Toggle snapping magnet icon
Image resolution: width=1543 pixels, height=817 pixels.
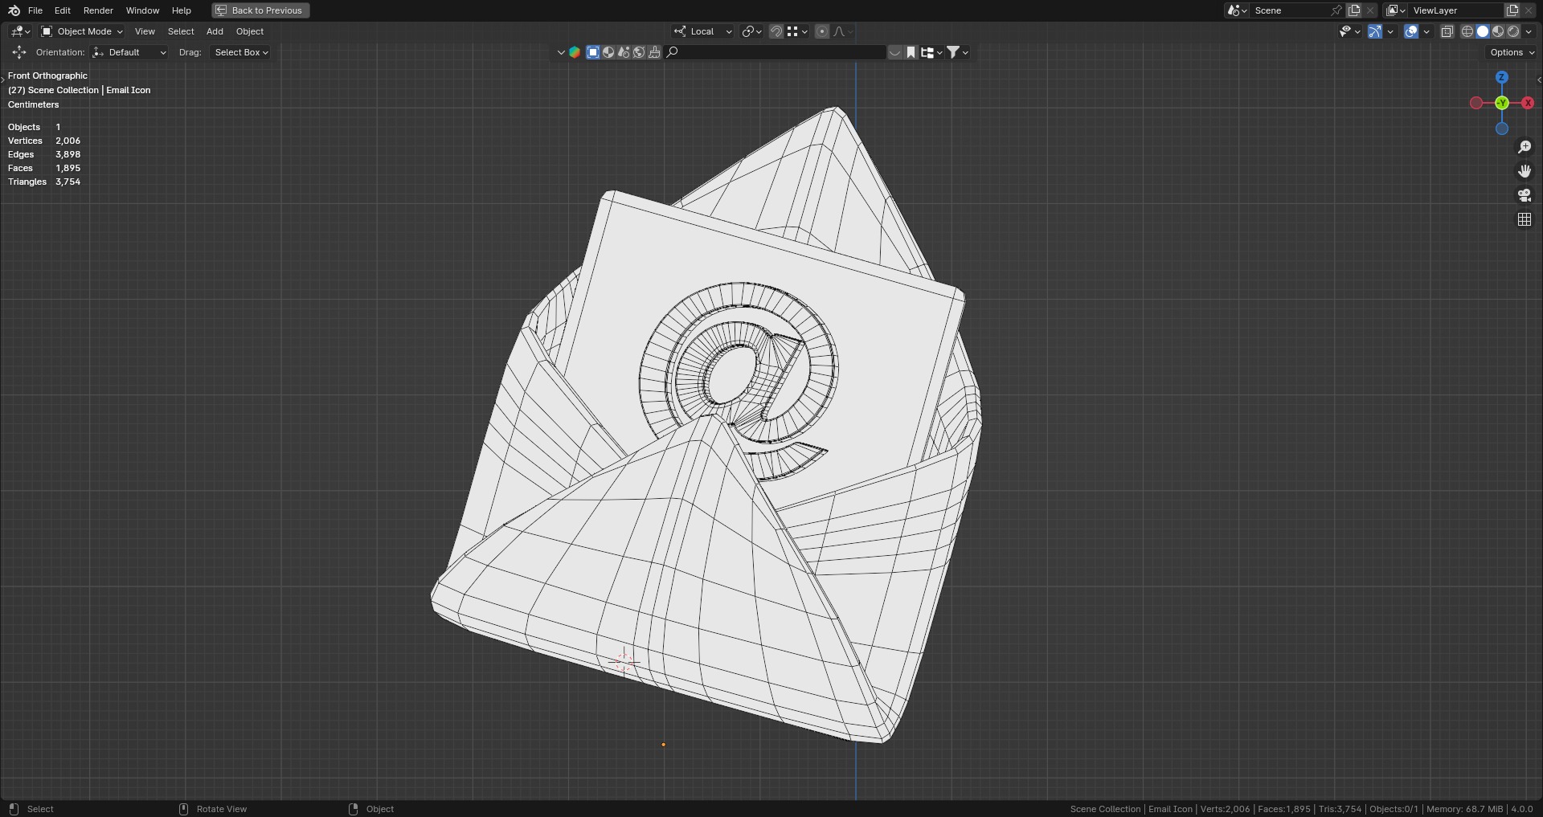[776, 31]
